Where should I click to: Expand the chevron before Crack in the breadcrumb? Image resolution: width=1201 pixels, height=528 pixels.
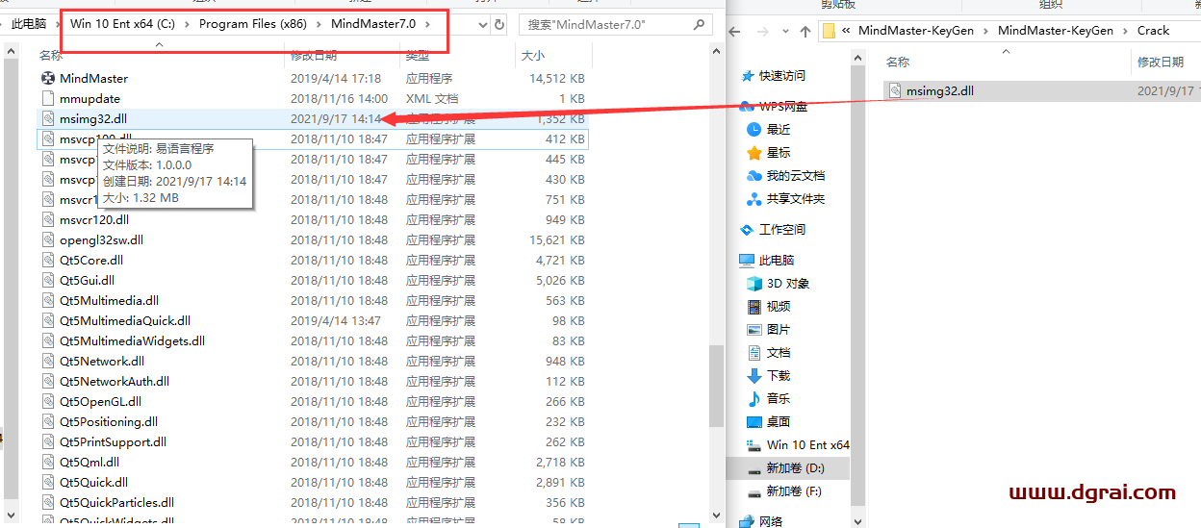point(1125,31)
